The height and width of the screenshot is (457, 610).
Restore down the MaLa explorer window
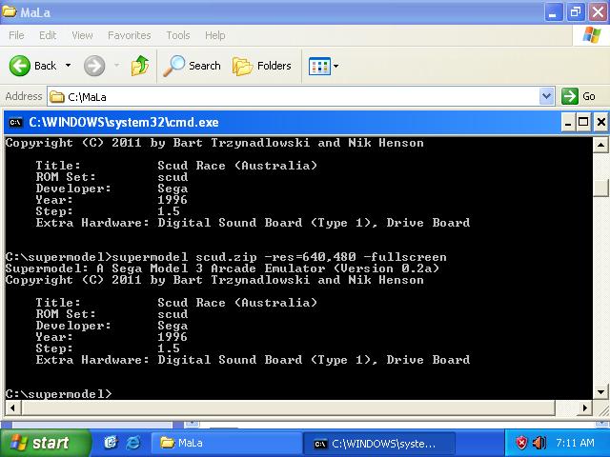[x=576, y=12]
